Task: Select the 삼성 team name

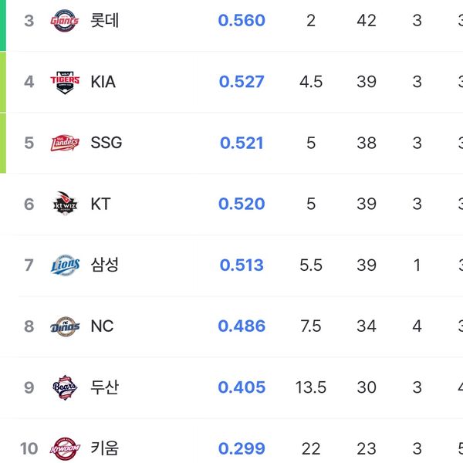Action: [104, 265]
